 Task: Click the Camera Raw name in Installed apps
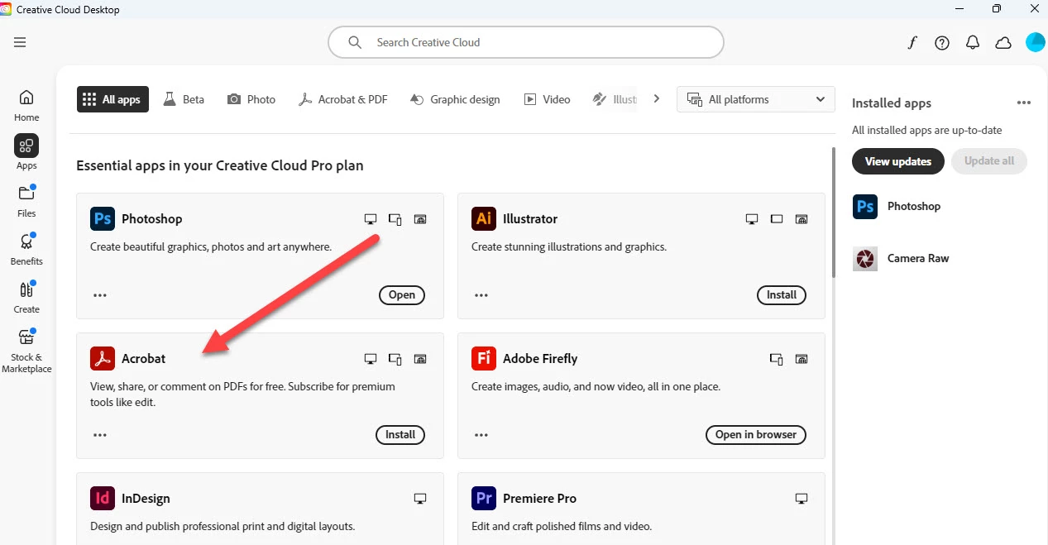coord(918,259)
